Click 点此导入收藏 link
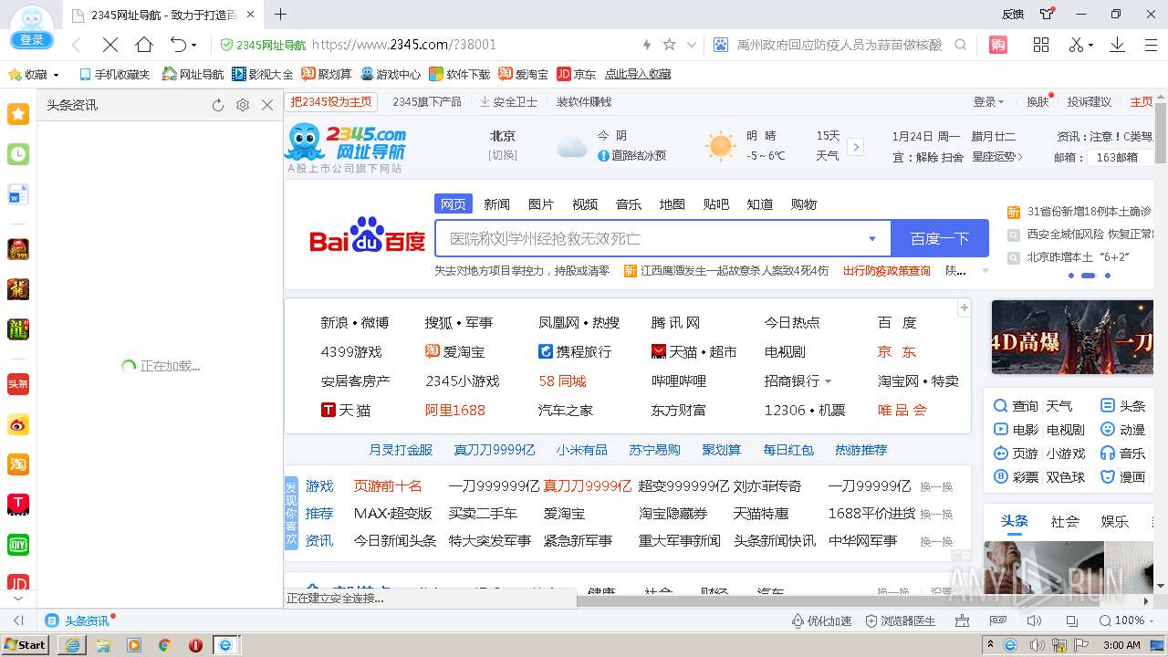 [637, 75]
